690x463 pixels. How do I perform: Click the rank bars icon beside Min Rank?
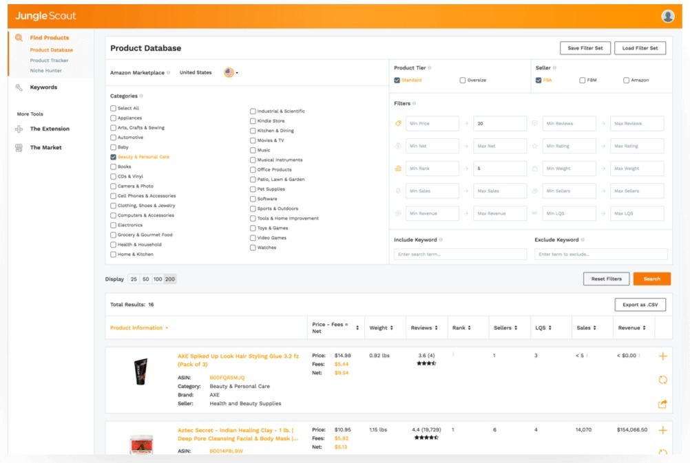tap(398, 169)
